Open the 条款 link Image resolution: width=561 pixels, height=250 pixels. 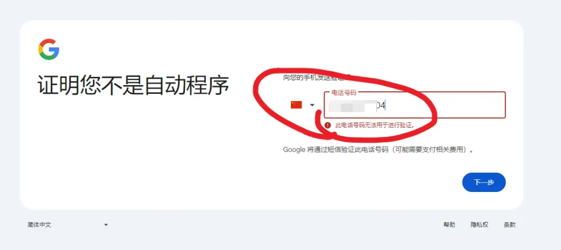click(x=510, y=225)
